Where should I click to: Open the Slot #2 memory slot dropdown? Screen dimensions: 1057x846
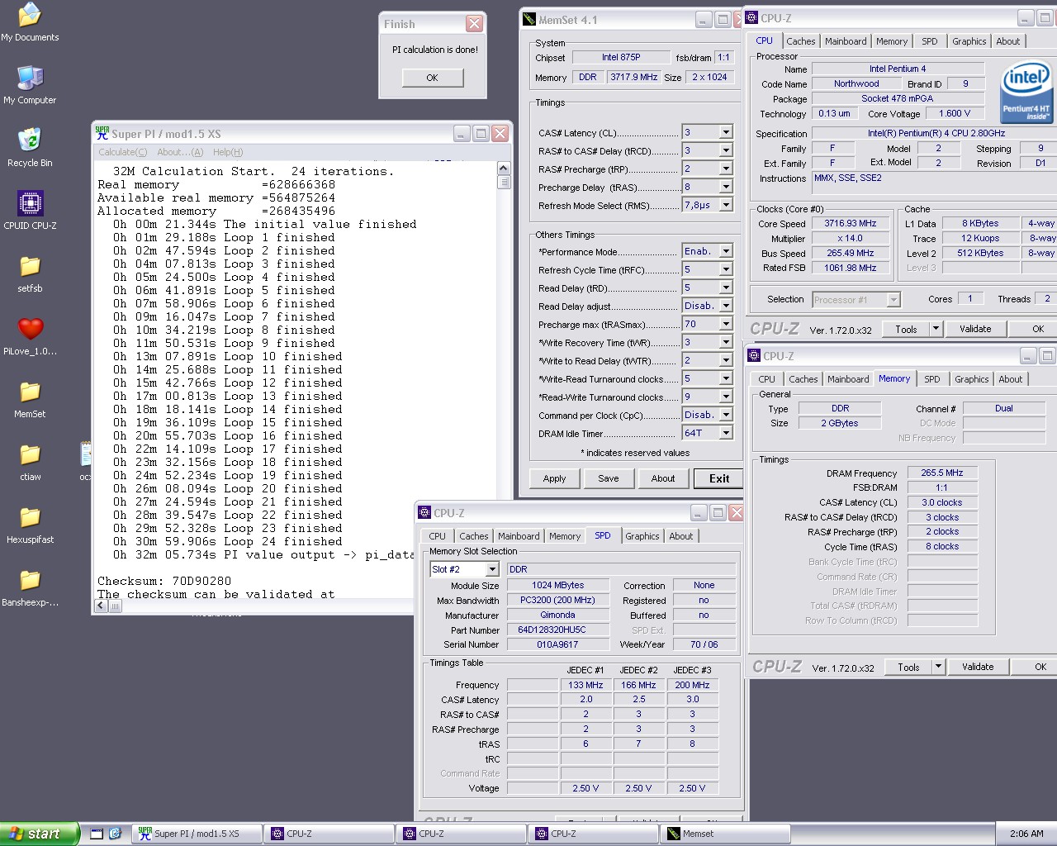click(x=492, y=569)
